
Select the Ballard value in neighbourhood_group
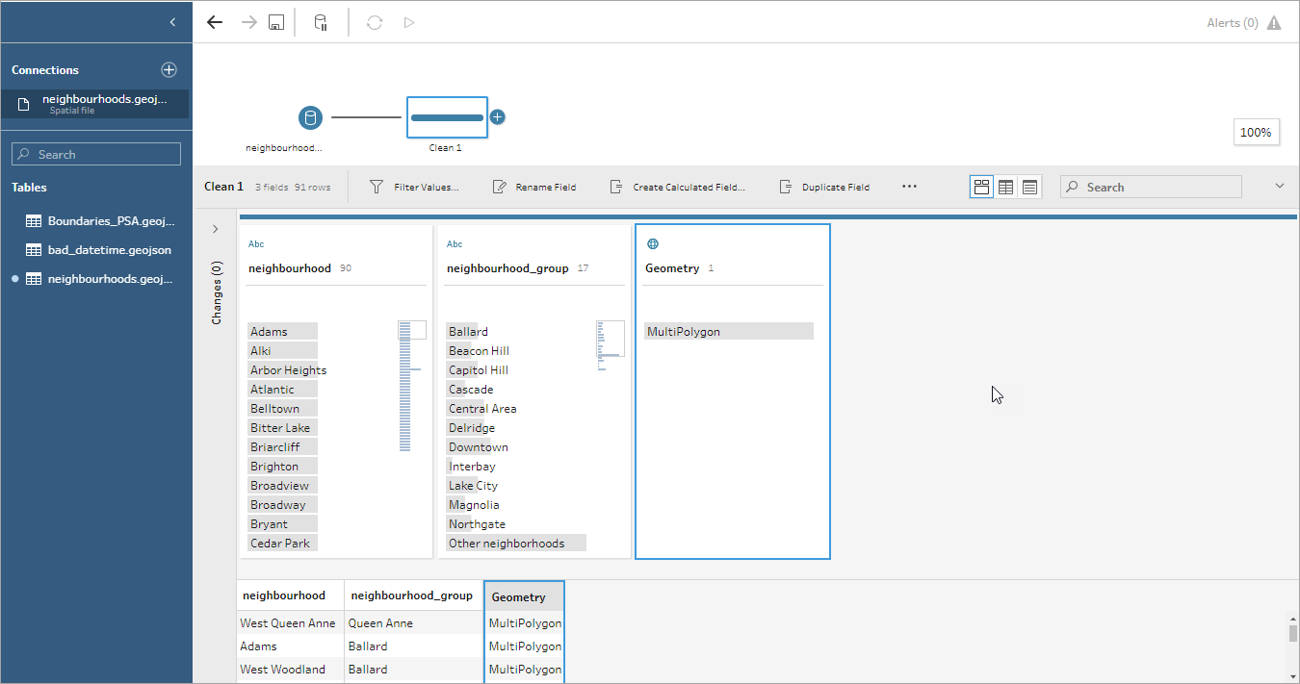click(468, 332)
